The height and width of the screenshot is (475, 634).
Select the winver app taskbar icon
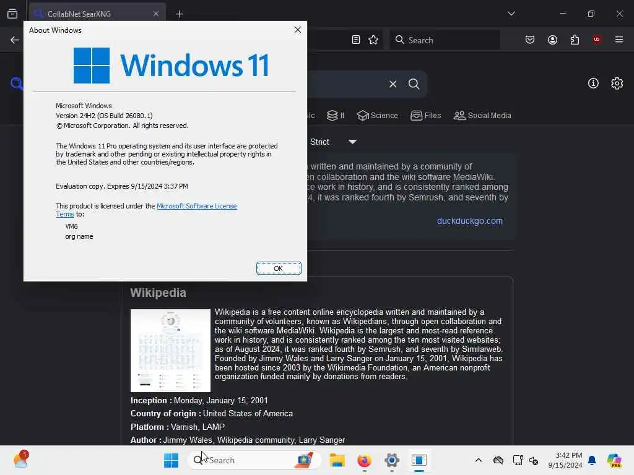point(419,460)
